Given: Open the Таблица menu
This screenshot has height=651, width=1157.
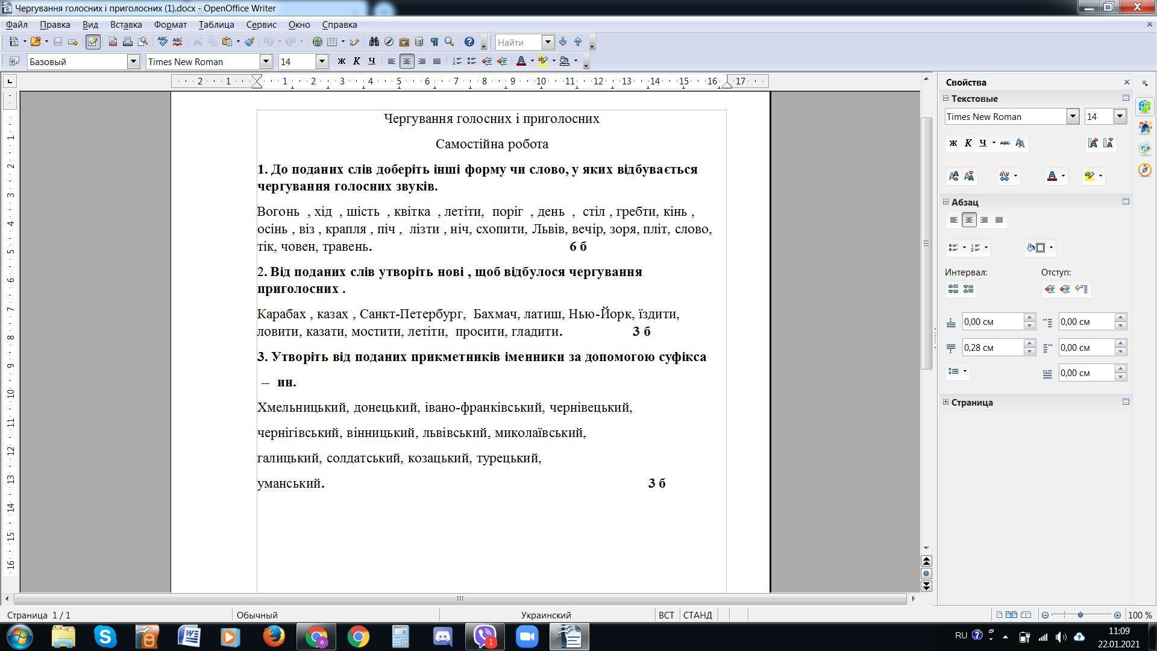Looking at the screenshot, I should pos(216,25).
